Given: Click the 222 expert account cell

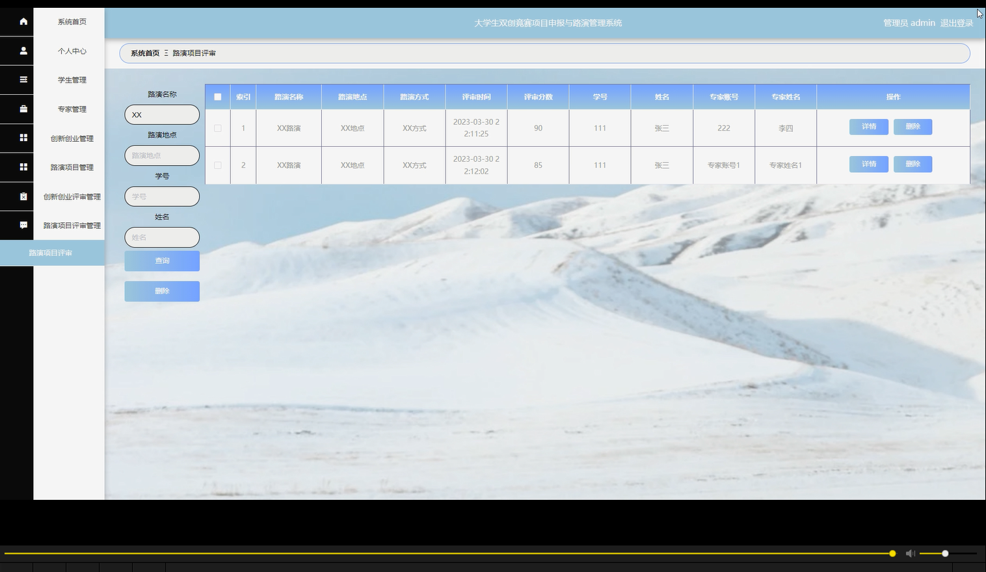Looking at the screenshot, I should (724, 128).
